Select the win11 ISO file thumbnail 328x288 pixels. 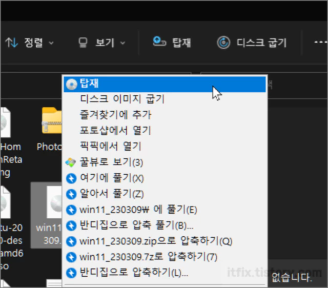click(54, 202)
